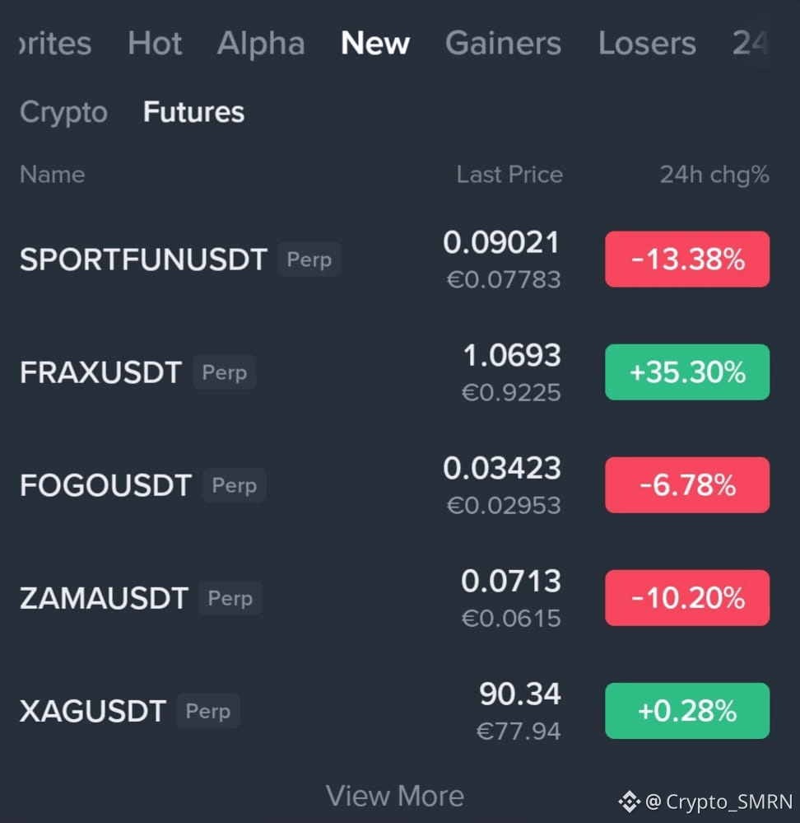This screenshot has height=823, width=800.
Task: Tap the +35.30% change badge
Action: click(687, 372)
